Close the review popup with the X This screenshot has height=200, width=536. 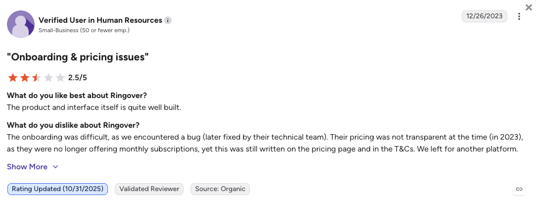pyautogui.click(x=529, y=7)
